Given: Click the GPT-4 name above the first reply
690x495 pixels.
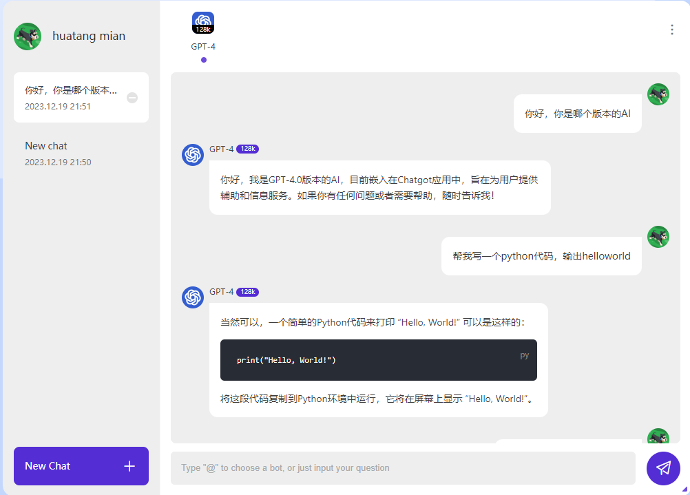Looking at the screenshot, I should pos(221,149).
